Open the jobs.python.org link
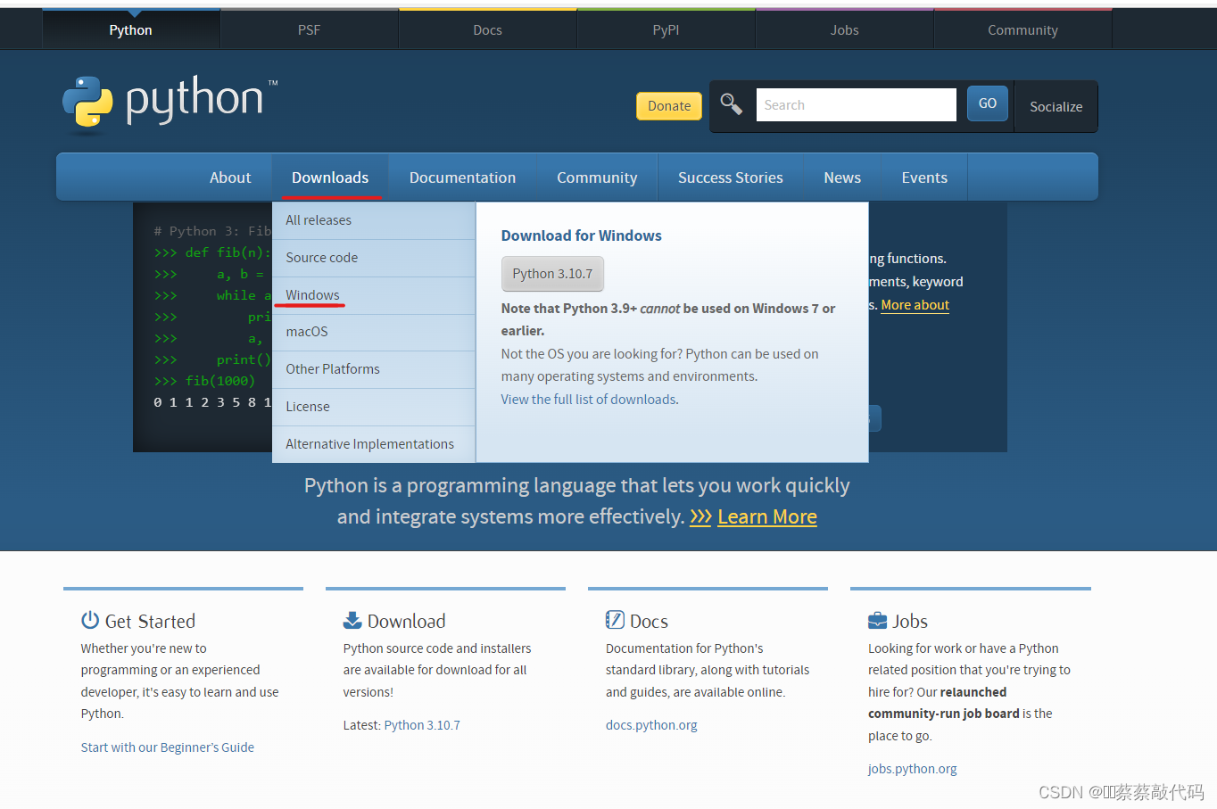The height and width of the screenshot is (809, 1217). [912, 769]
